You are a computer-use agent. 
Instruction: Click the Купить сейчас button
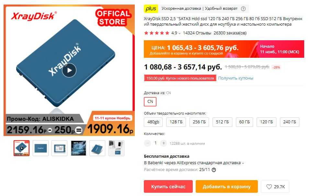point(168,187)
